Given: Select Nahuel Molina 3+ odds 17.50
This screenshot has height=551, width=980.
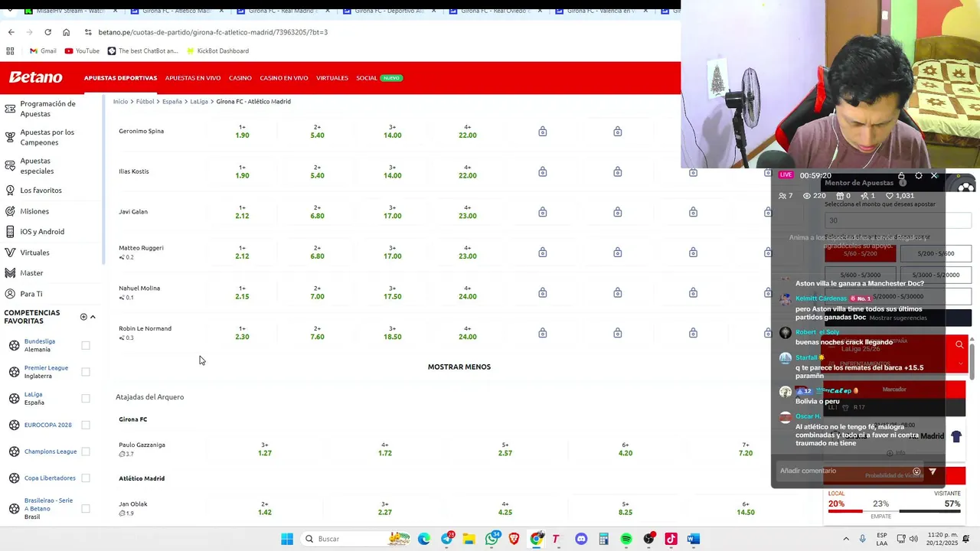Looking at the screenshot, I should pyautogui.click(x=392, y=292).
